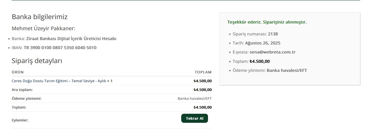Click the Sipariş detayları heading
This screenshot has height=129, width=377.
pyautogui.click(x=37, y=61)
